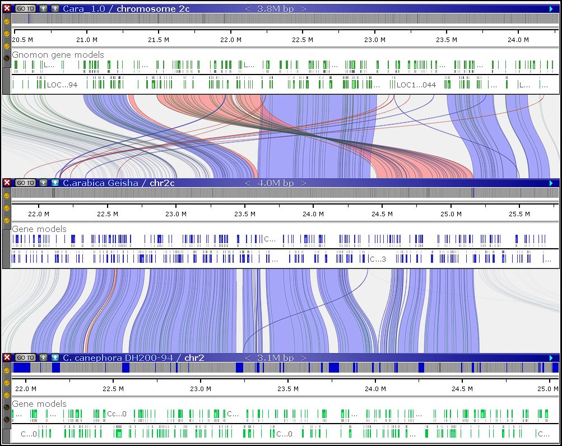
Task: Zoom in with '<' left of 3.8M bp
Action: coord(248,9)
